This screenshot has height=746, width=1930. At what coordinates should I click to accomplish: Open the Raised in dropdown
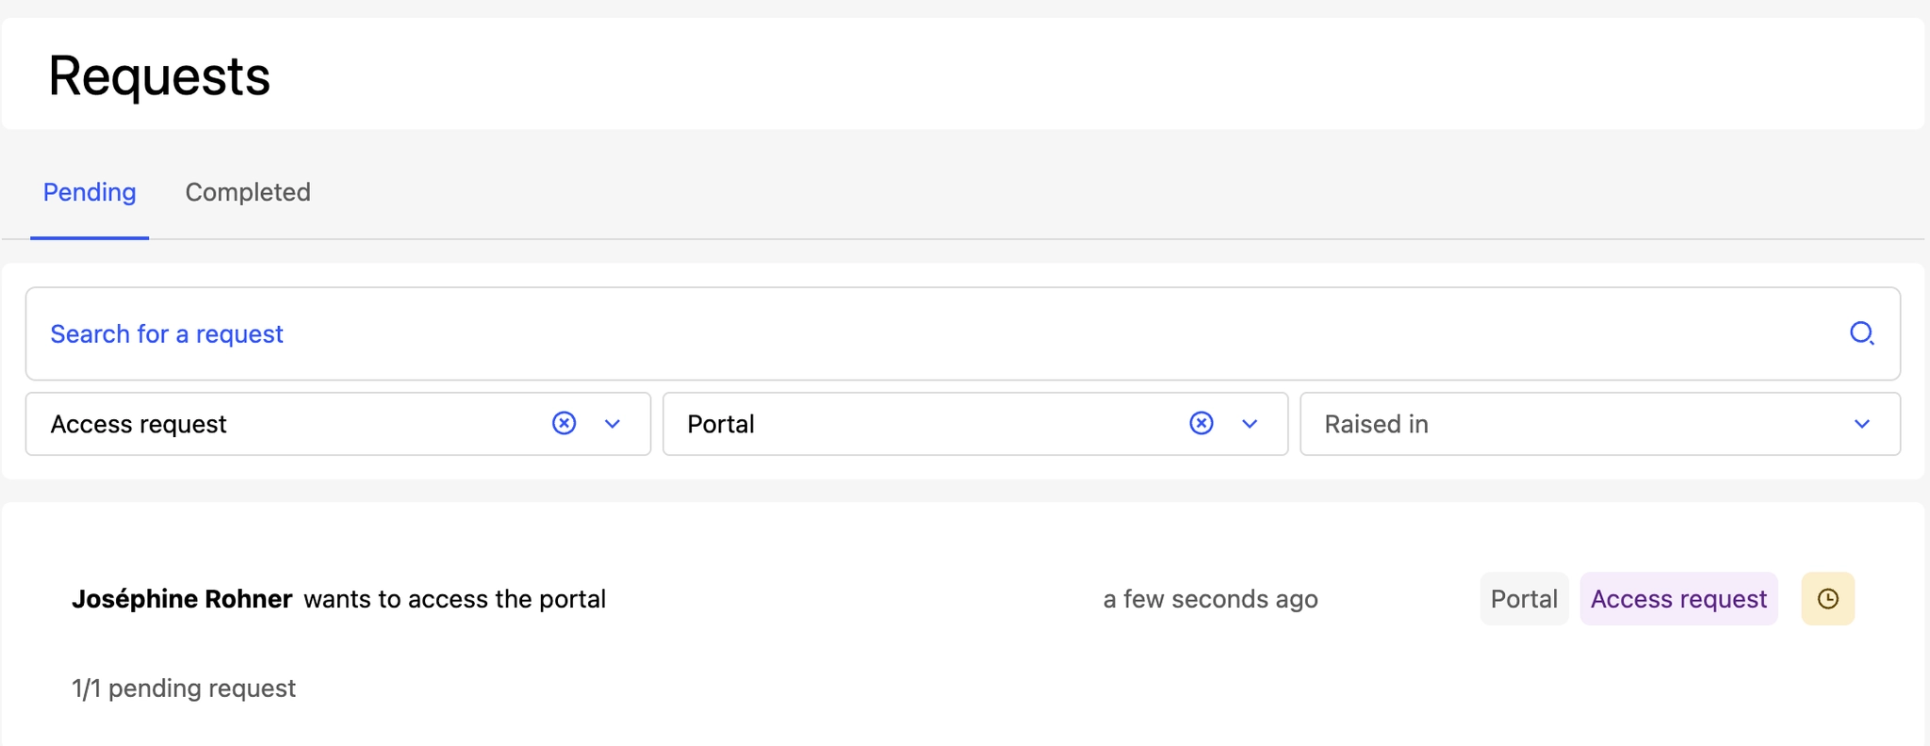click(1600, 424)
